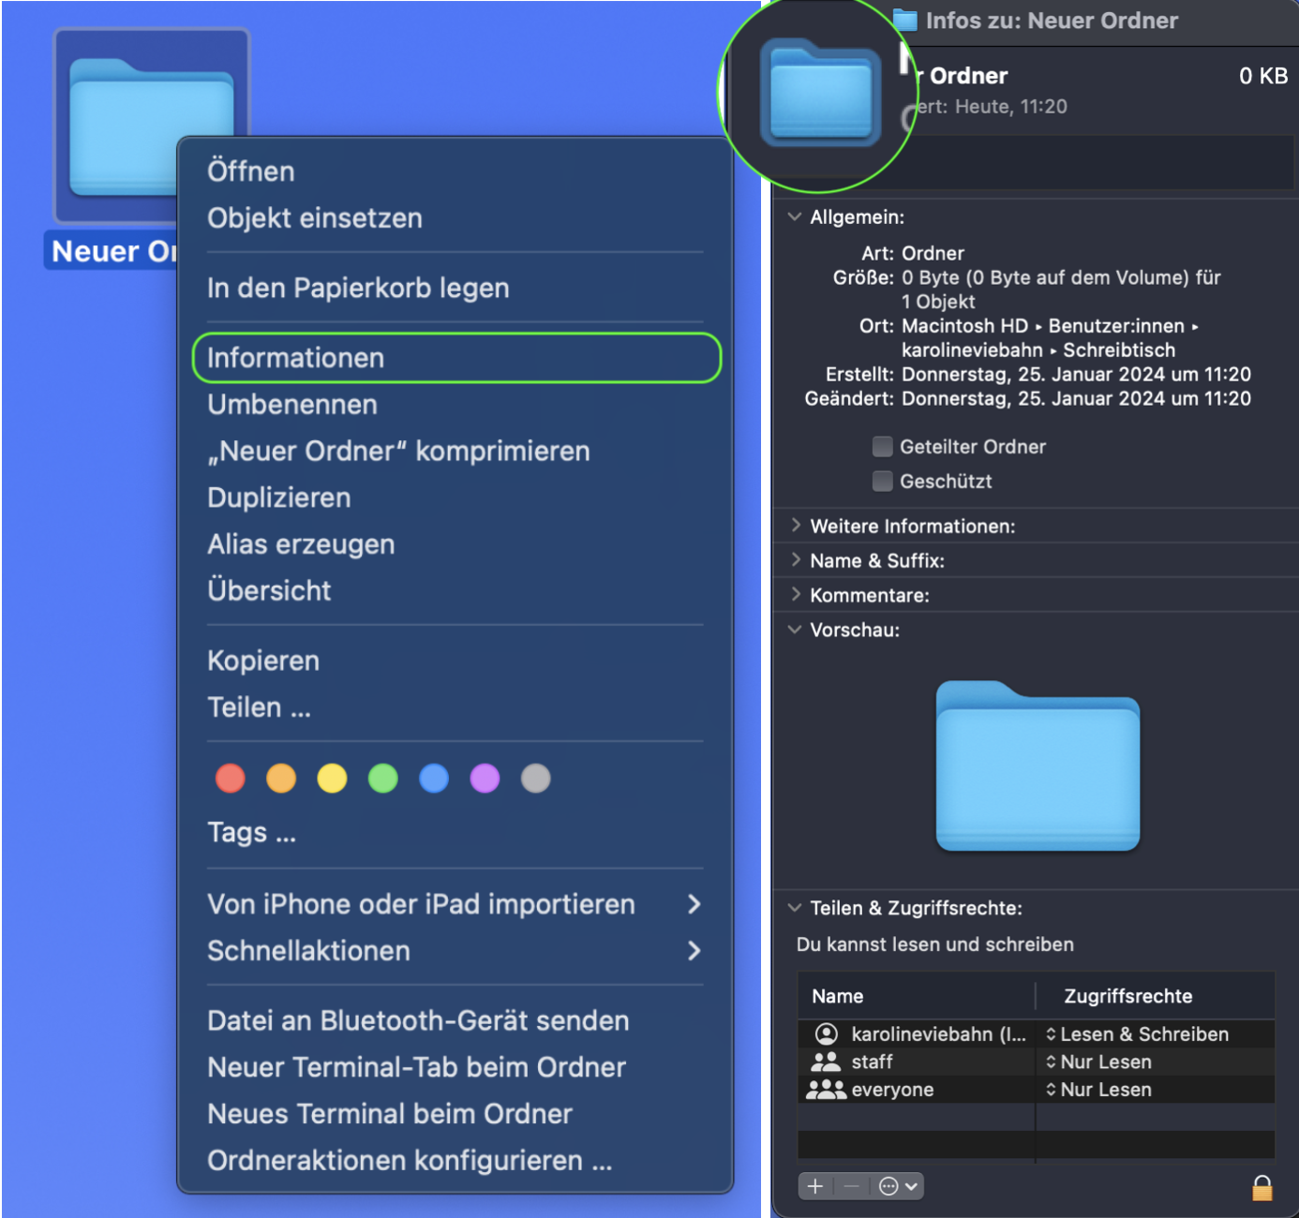Click the lock icon to unlock permissions
The width and height of the screenshot is (1299, 1218).
click(x=1262, y=1187)
